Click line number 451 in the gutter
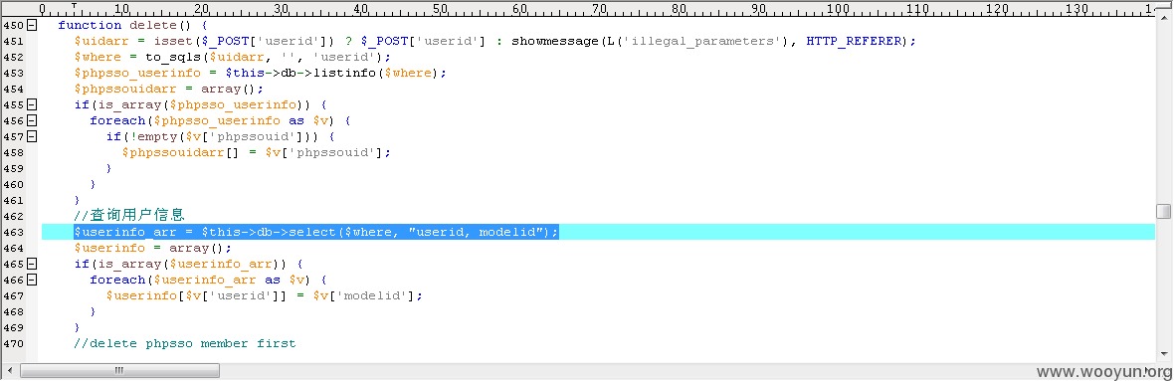 tap(13, 41)
